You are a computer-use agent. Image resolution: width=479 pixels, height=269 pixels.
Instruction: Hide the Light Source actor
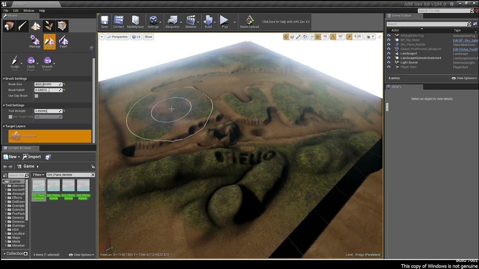(388, 62)
